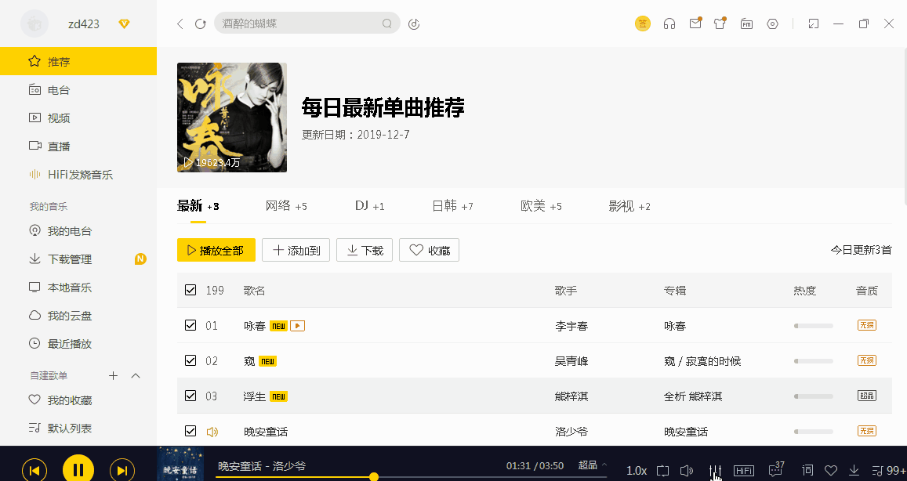Show lyrics with the 词 icon

coord(807,470)
